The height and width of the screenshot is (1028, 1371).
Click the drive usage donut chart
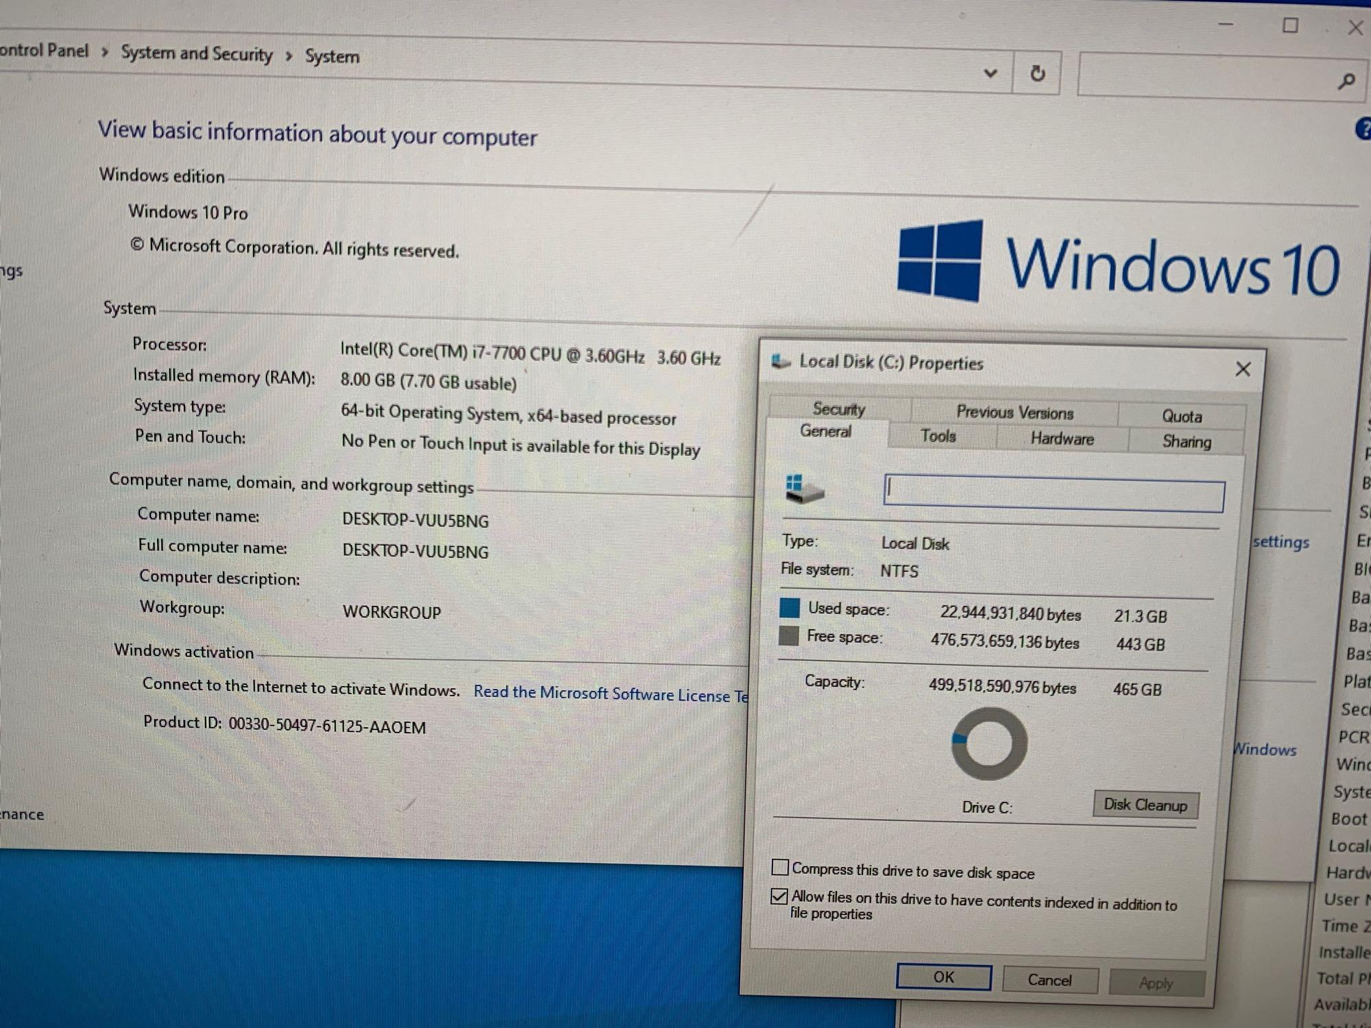pos(988,744)
